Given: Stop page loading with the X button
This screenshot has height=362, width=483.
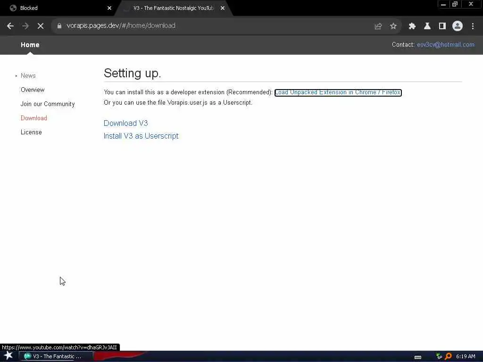Looking at the screenshot, I should click(x=41, y=26).
